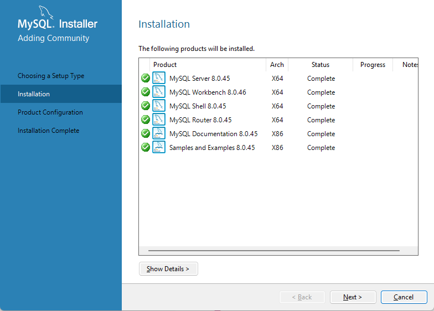The height and width of the screenshot is (311, 434).
Task: Click X64 arch value of MySQL Router row
Action: tap(277, 120)
